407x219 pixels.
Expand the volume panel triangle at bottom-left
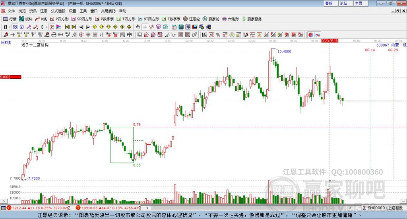(x=4, y=202)
